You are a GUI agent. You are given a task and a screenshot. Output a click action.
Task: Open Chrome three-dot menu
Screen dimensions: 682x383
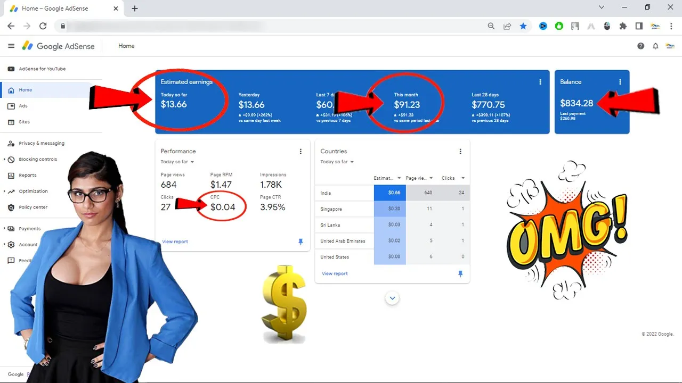[x=671, y=26]
